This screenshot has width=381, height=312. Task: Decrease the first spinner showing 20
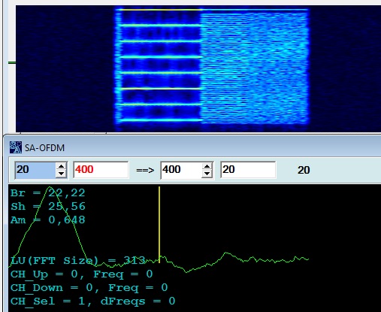pyautogui.click(x=61, y=174)
